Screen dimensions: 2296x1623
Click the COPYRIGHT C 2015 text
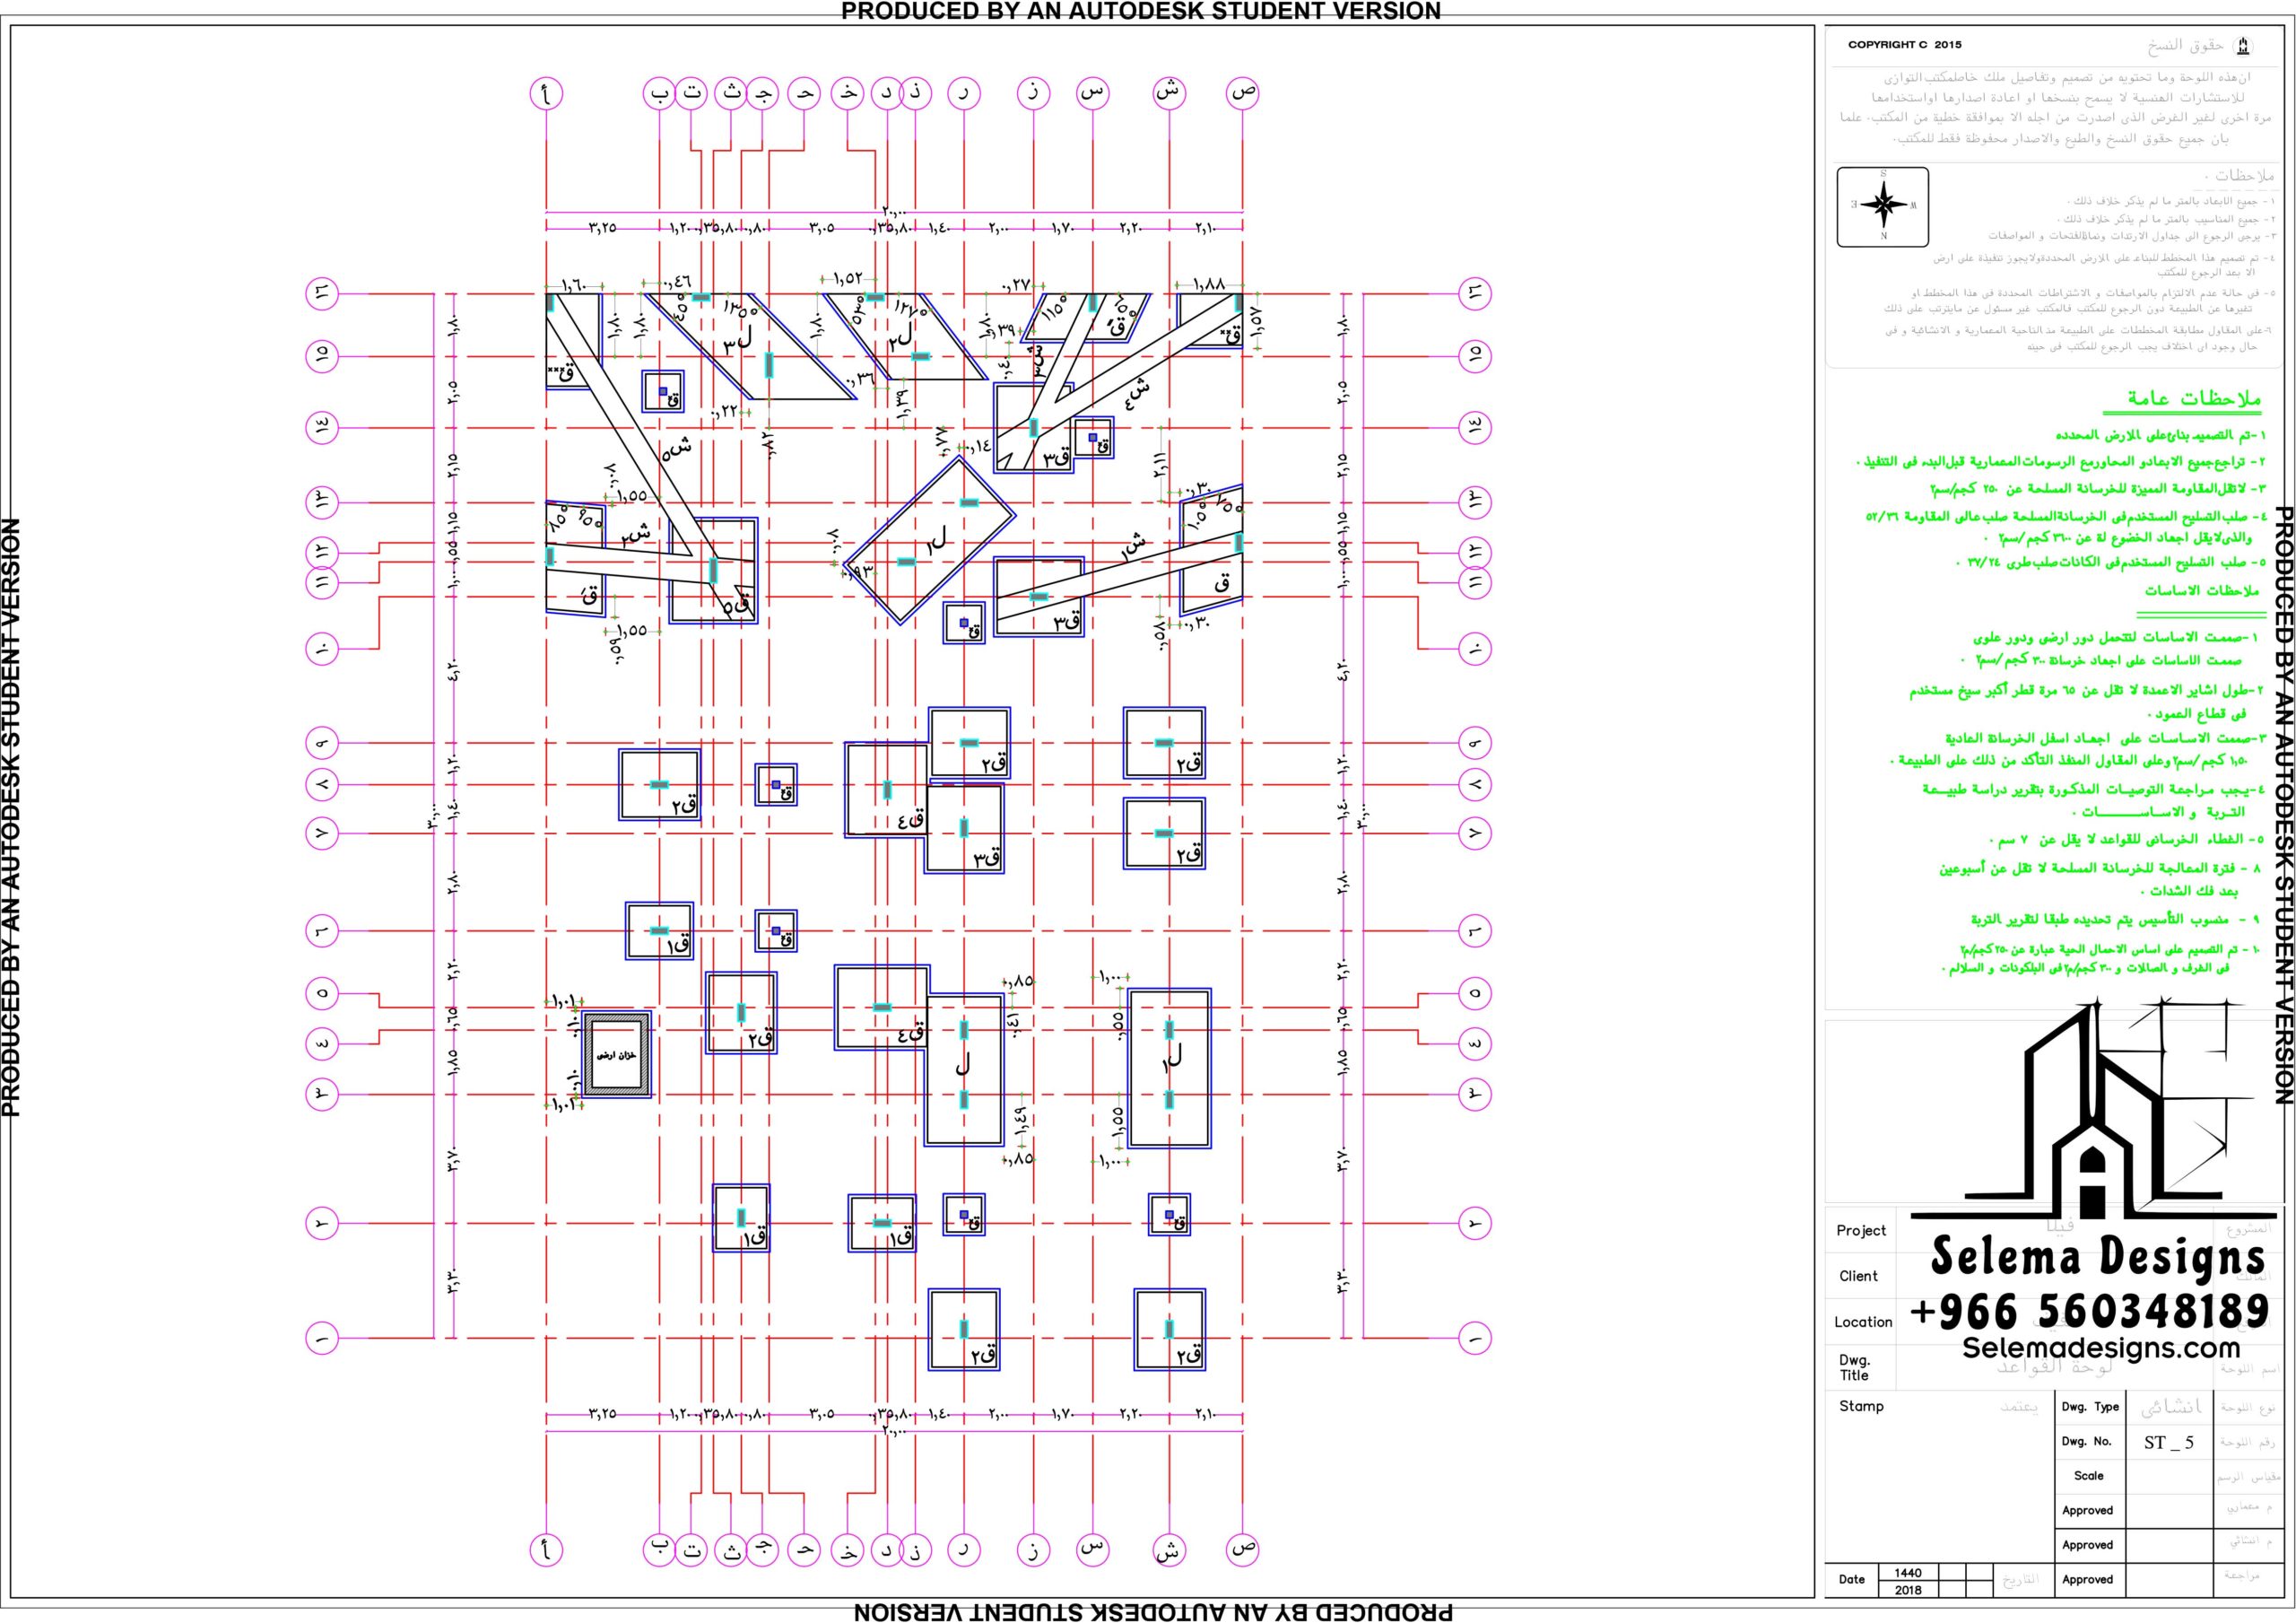[1904, 45]
